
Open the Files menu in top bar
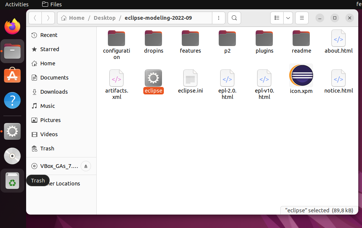point(52,4)
